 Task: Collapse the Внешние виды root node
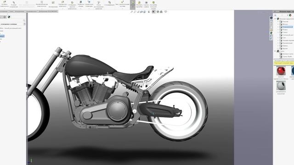(x=275, y=19)
